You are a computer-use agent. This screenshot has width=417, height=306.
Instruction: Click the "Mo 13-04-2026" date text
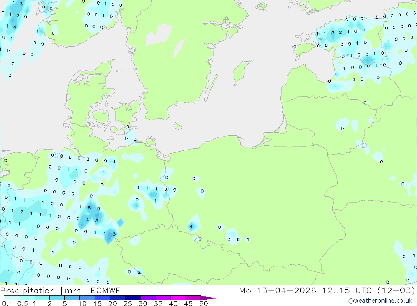(278, 290)
